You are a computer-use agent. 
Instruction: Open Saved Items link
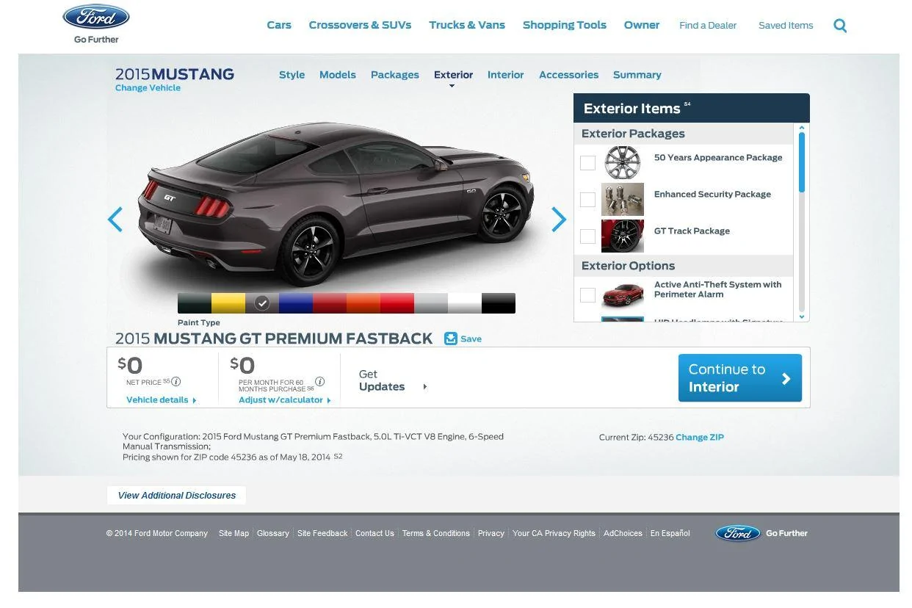pos(786,25)
